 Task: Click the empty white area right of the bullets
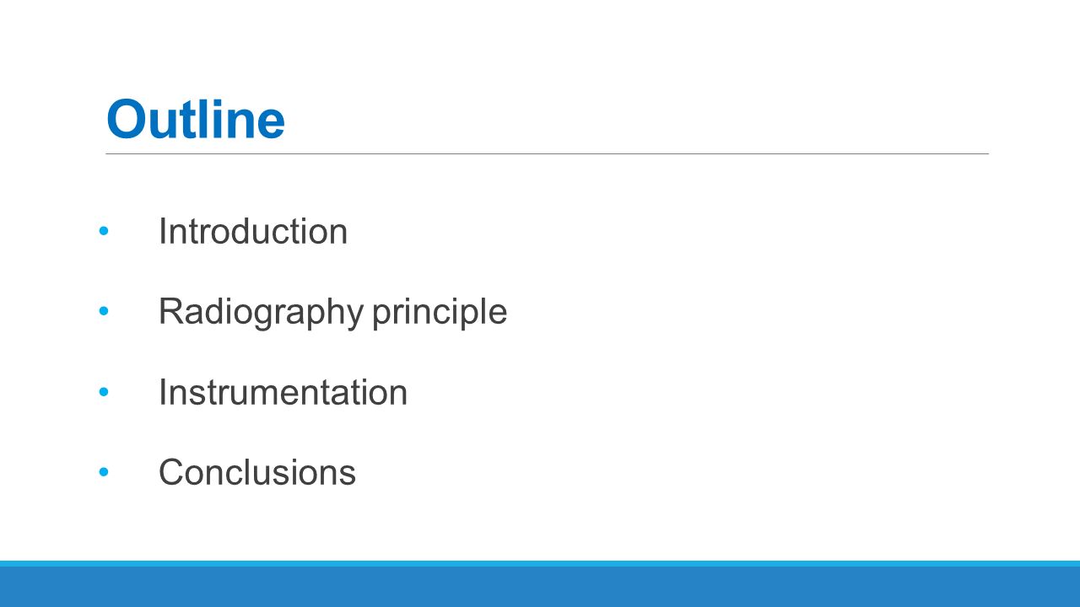pyautogui.click(x=759, y=354)
